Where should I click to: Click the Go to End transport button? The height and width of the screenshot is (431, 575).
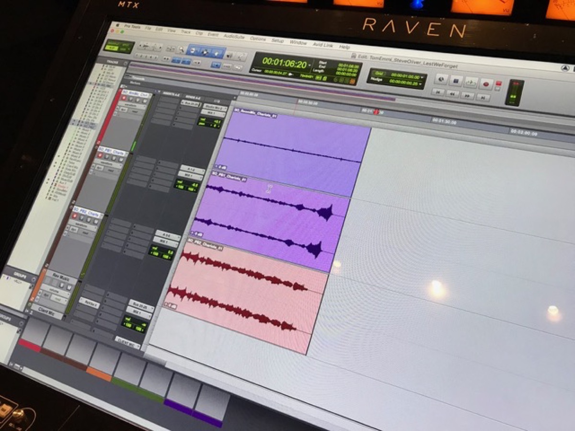click(x=483, y=97)
